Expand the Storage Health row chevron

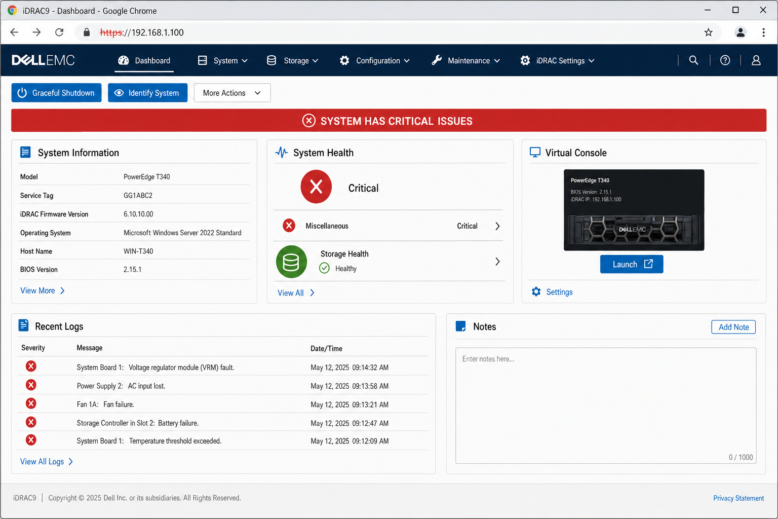pos(497,262)
